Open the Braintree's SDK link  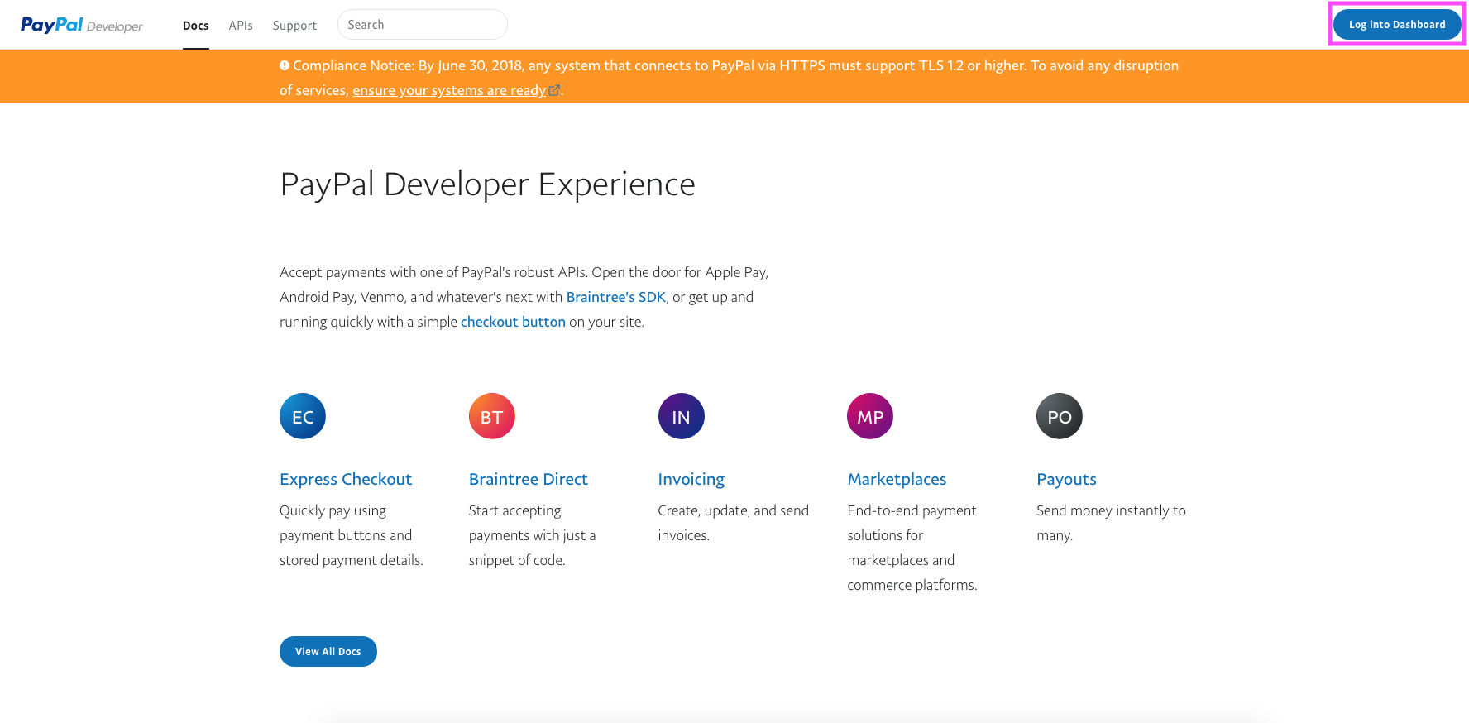pos(615,297)
